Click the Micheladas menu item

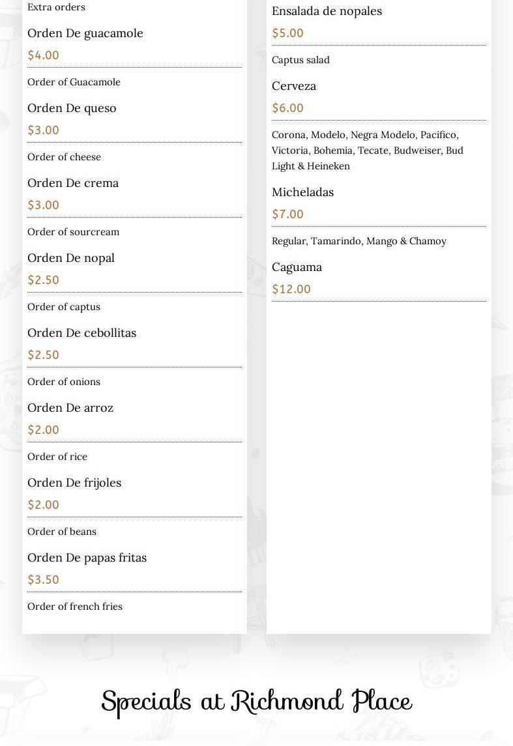[x=302, y=192]
